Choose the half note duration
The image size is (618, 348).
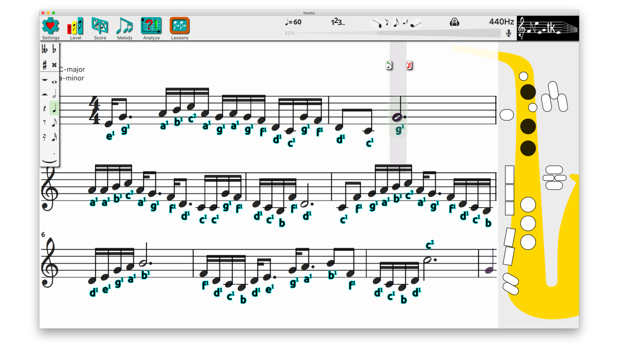54,94
